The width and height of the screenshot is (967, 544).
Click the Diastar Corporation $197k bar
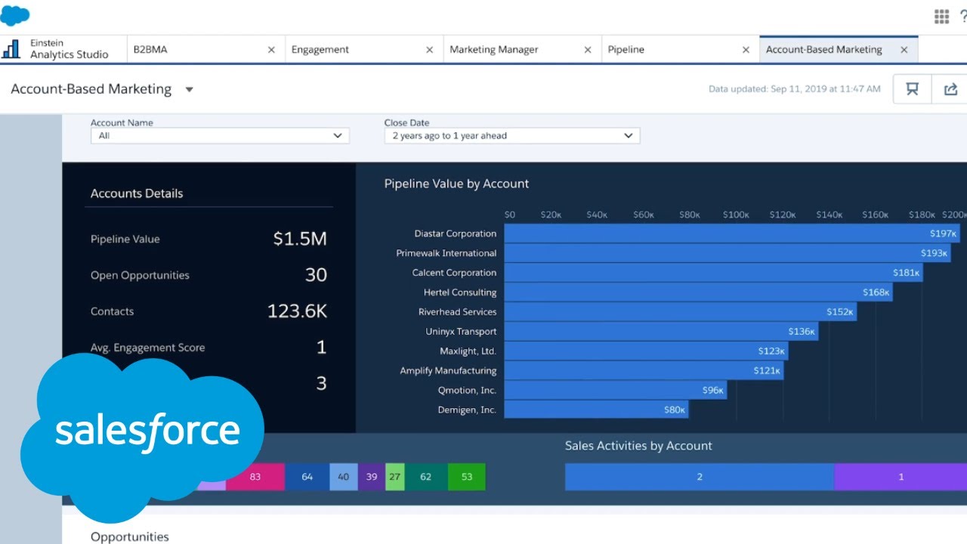click(732, 233)
